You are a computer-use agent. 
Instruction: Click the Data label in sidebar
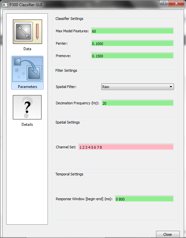coord(27,49)
